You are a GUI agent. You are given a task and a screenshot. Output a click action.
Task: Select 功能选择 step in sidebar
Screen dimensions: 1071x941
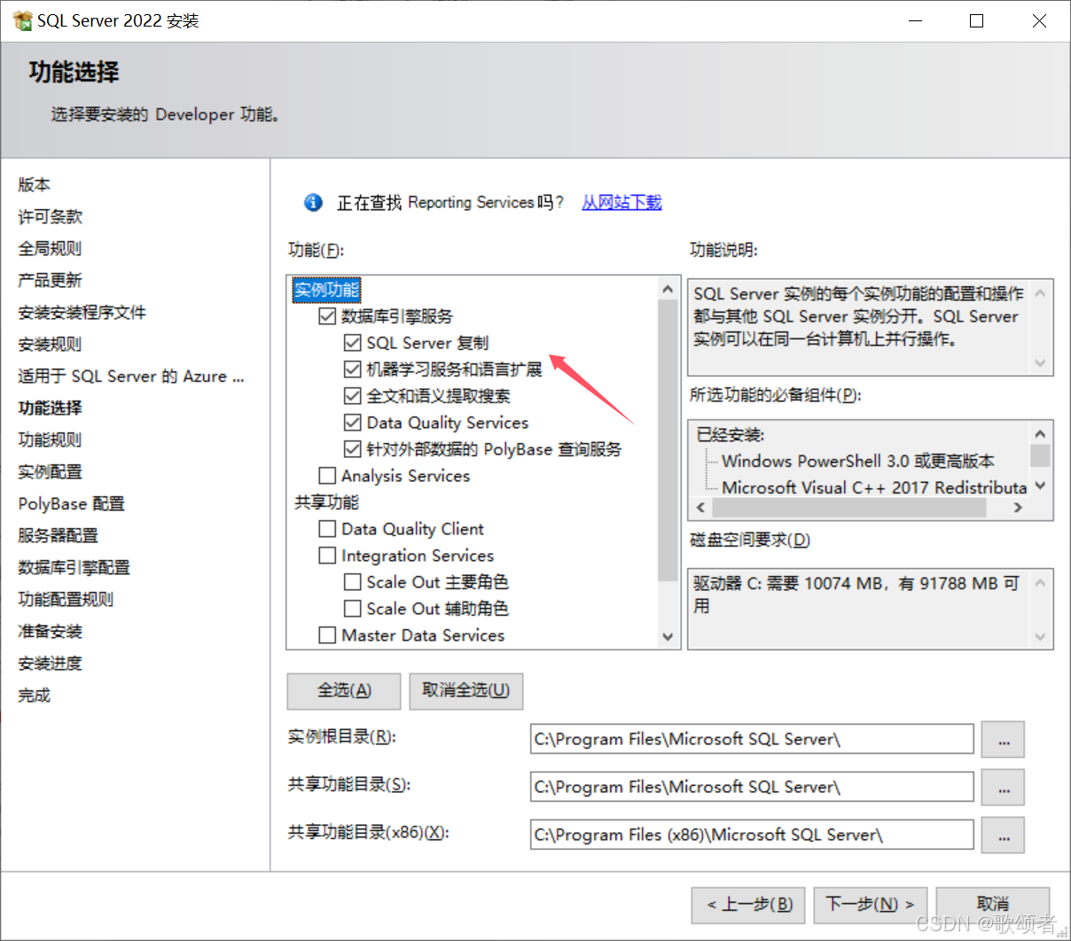(x=51, y=408)
